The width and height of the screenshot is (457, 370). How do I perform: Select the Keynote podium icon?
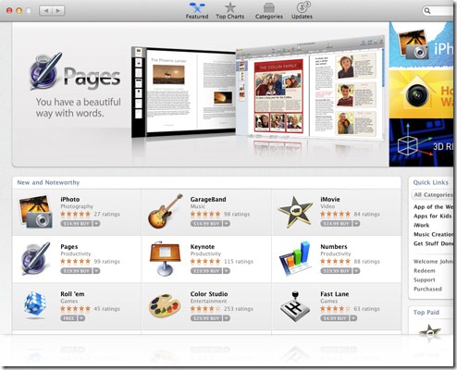pyautogui.click(x=165, y=259)
